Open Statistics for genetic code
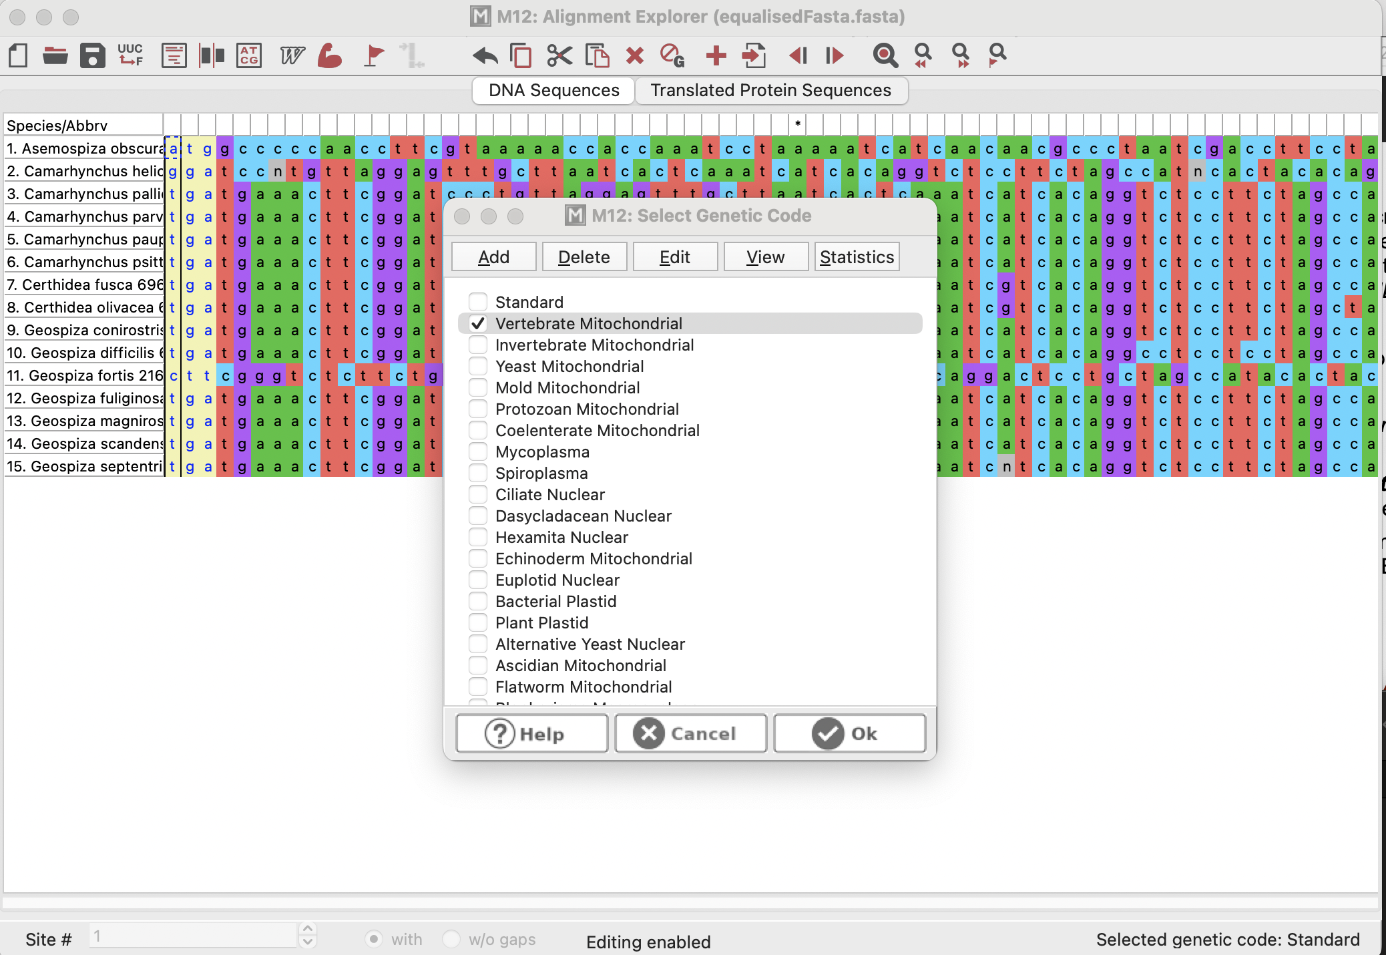The height and width of the screenshot is (955, 1386). point(857,257)
